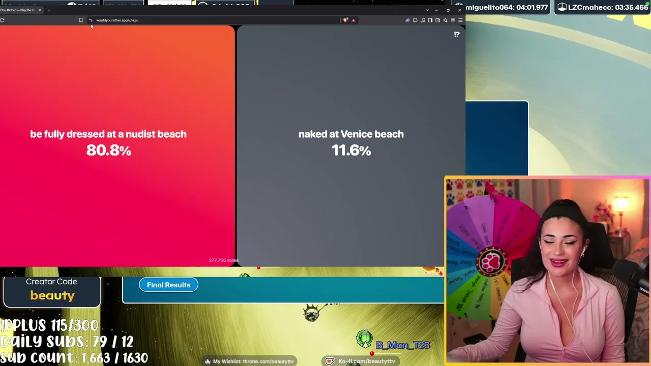Expand the tab search dropdown chevron
651x366 pixels.
(427, 10)
